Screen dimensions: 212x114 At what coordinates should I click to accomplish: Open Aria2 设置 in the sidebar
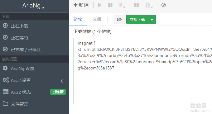(34, 80)
